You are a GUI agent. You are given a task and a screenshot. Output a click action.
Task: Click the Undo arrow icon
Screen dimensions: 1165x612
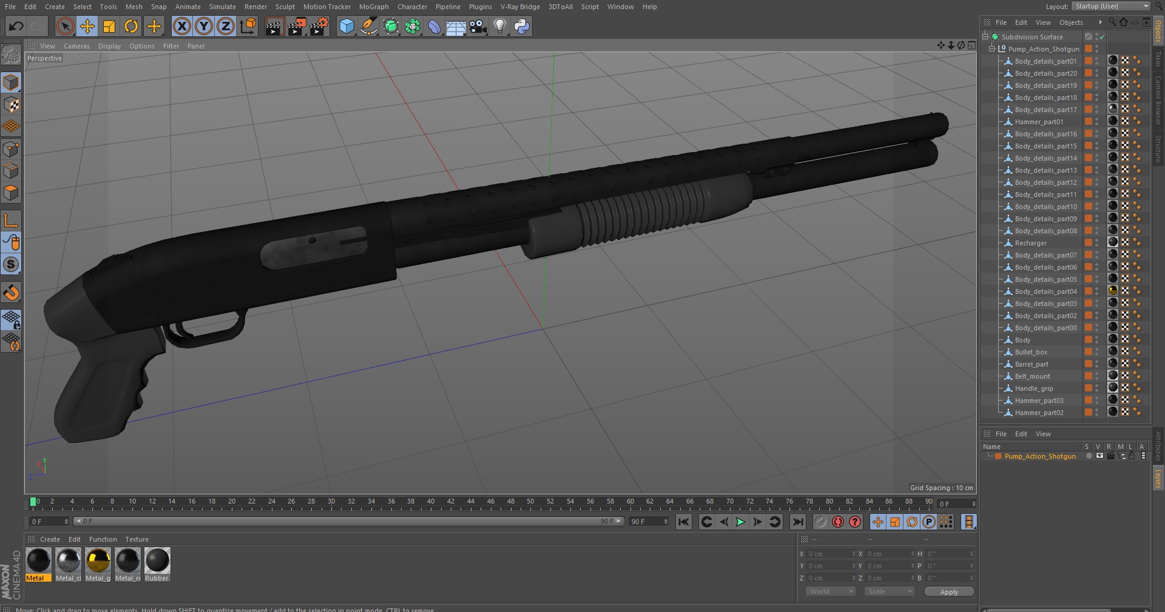point(16,26)
